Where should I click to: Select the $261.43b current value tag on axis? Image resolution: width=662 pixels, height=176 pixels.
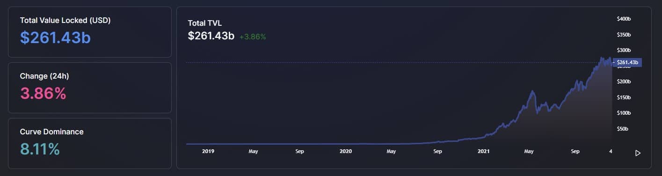point(627,62)
